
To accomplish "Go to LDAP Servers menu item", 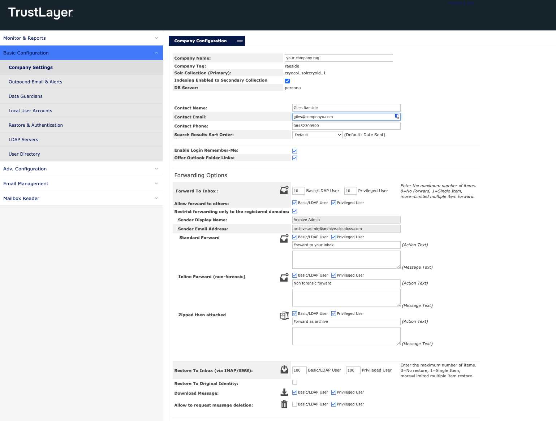I will (23, 140).
